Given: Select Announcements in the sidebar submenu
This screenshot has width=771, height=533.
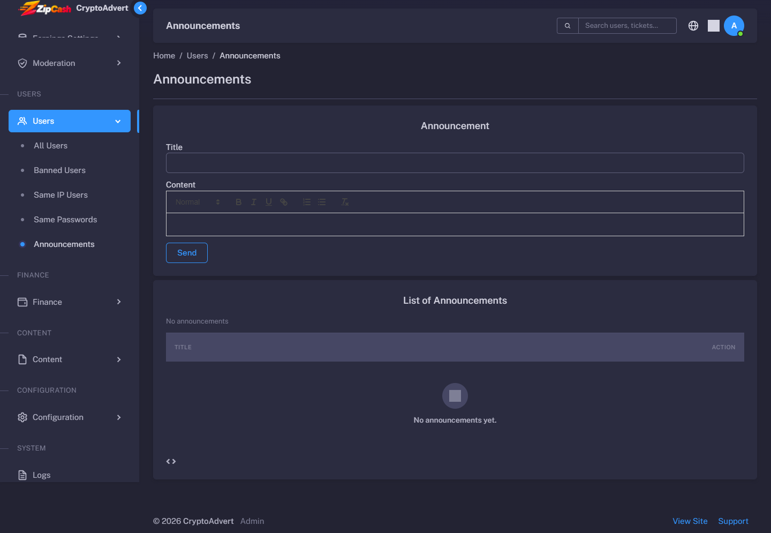Looking at the screenshot, I should coord(64,244).
